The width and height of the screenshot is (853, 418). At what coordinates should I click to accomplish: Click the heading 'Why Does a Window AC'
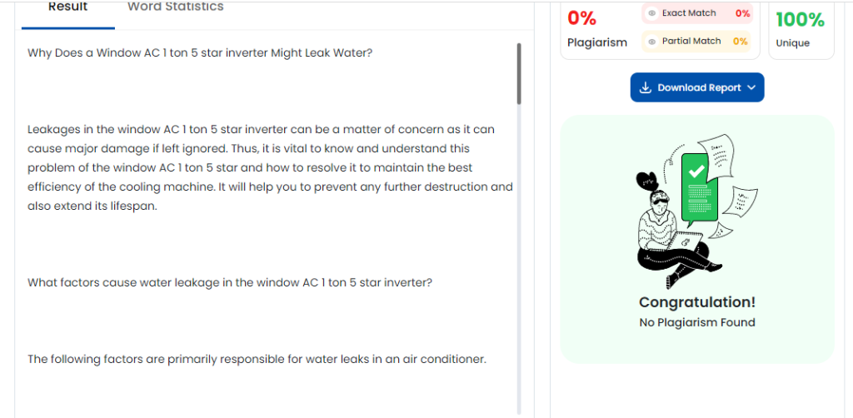pos(200,52)
